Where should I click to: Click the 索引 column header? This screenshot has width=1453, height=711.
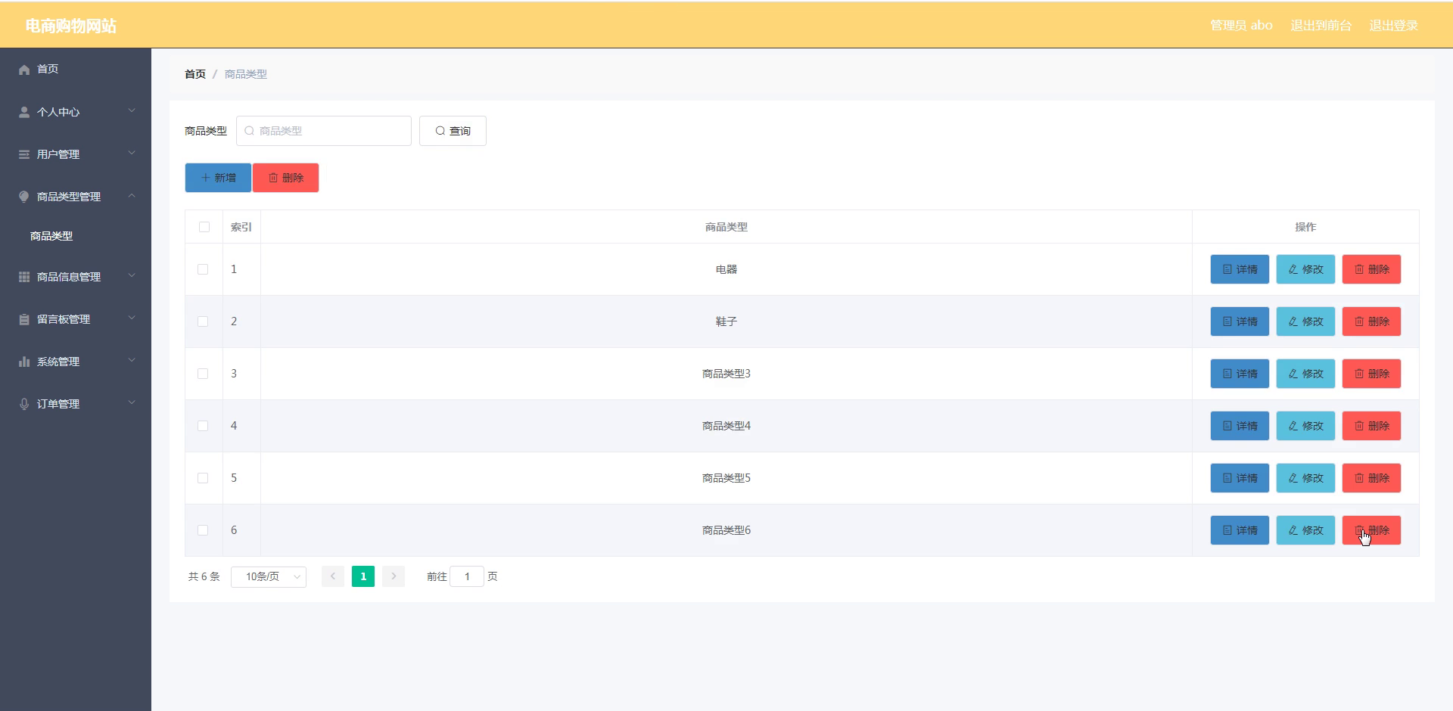point(241,227)
